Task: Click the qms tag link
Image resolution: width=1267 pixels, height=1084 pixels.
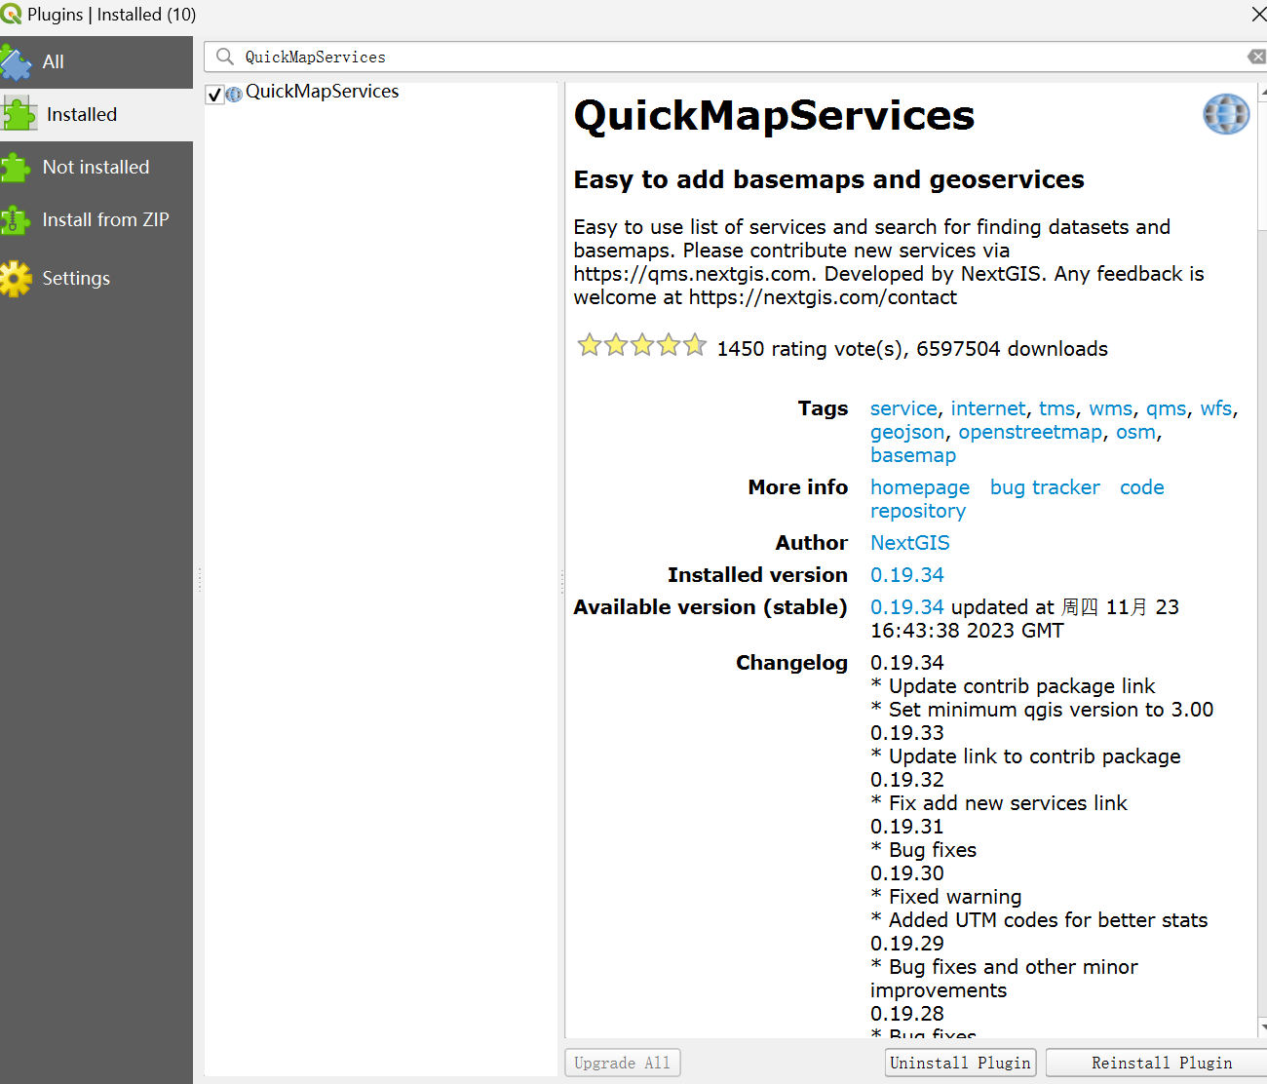Action: [x=1167, y=408]
